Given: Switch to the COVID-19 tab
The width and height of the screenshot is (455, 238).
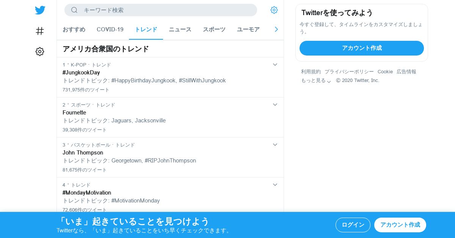Looking at the screenshot, I should click(x=110, y=29).
